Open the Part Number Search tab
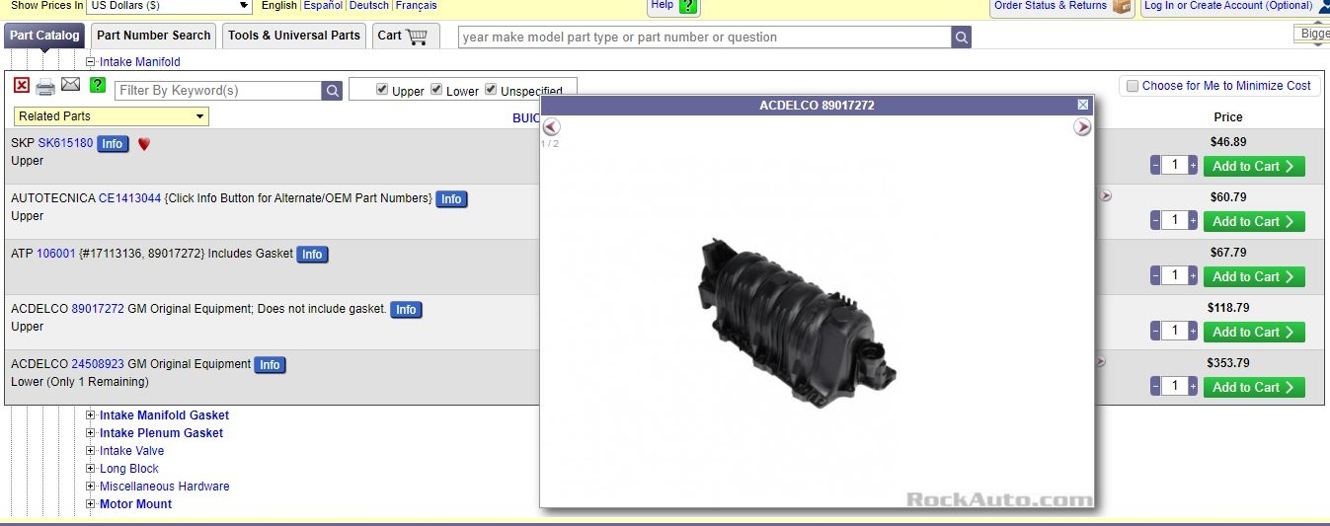Screen dimensions: 1330x526 pyautogui.click(x=154, y=36)
